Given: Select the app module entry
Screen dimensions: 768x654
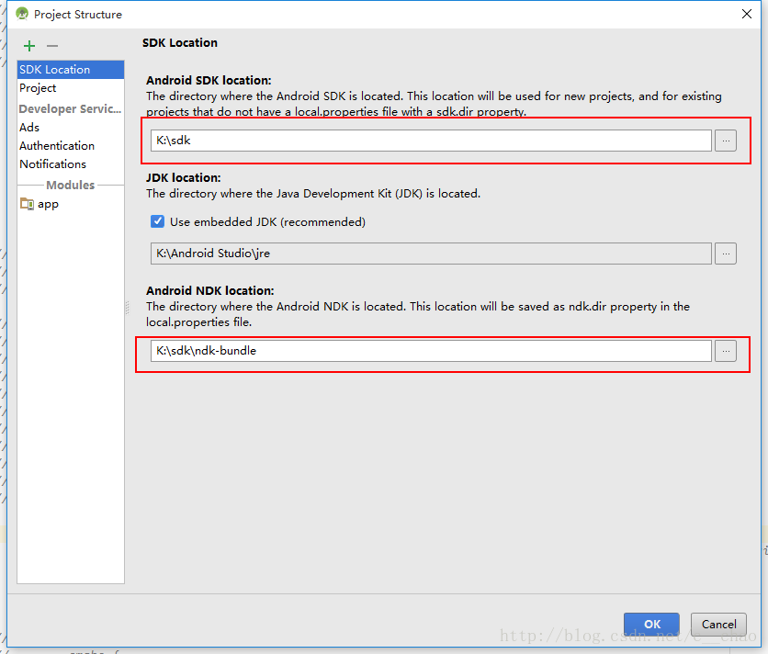Looking at the screenshot, I should 71,204.
